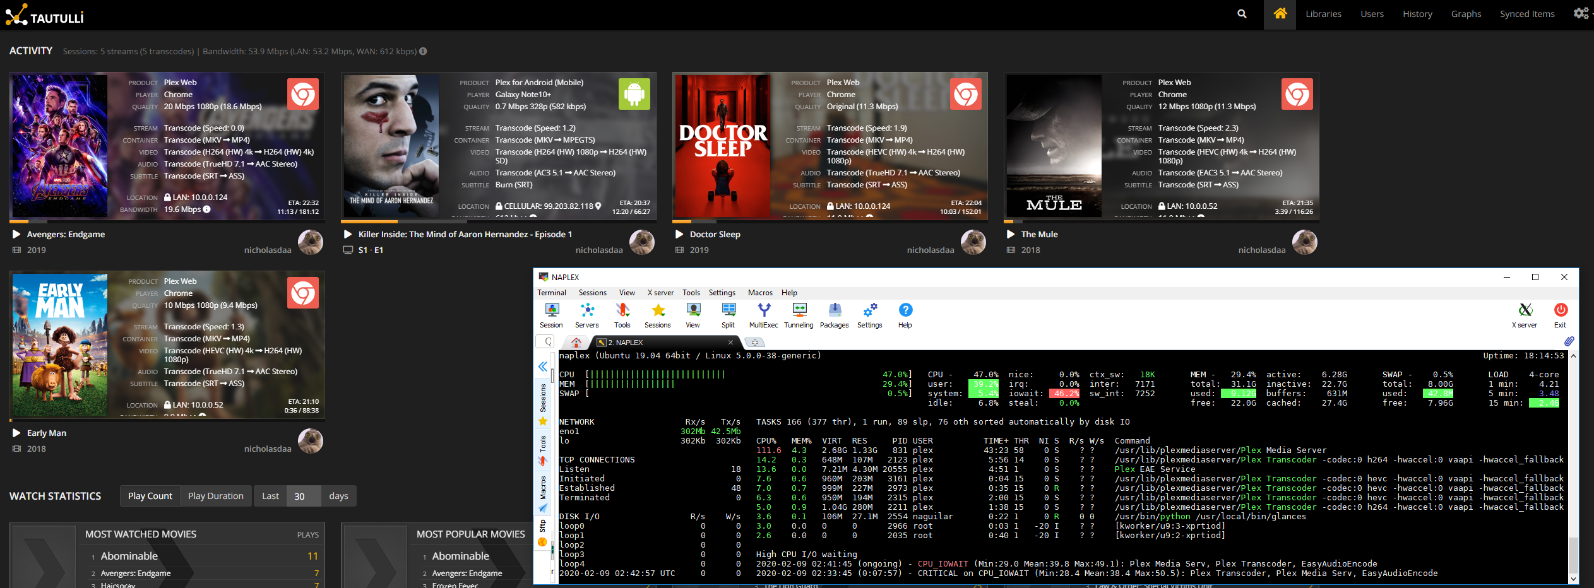Click red Exit power icon in NAPLEX

pos(1561,315)
